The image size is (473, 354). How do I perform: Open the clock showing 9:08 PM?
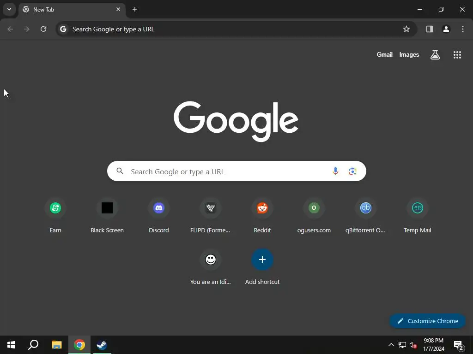point(434,345)
